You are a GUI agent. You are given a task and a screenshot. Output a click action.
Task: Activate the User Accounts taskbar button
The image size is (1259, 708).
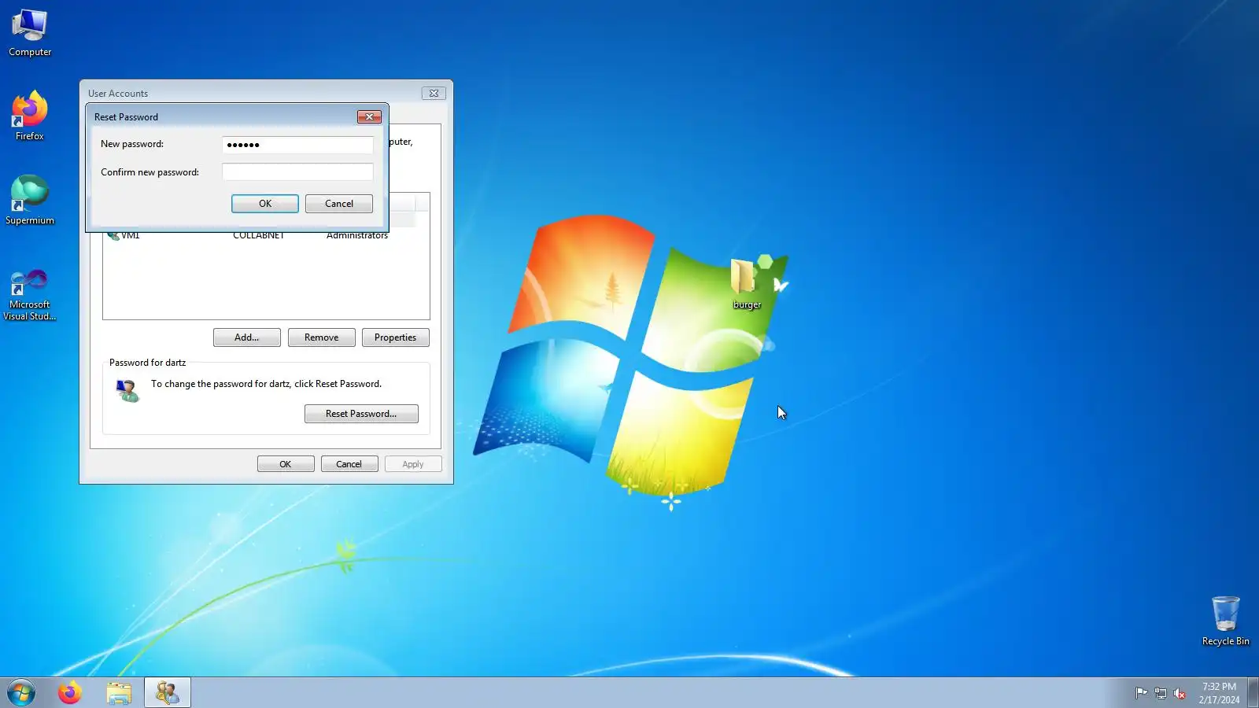168,693
